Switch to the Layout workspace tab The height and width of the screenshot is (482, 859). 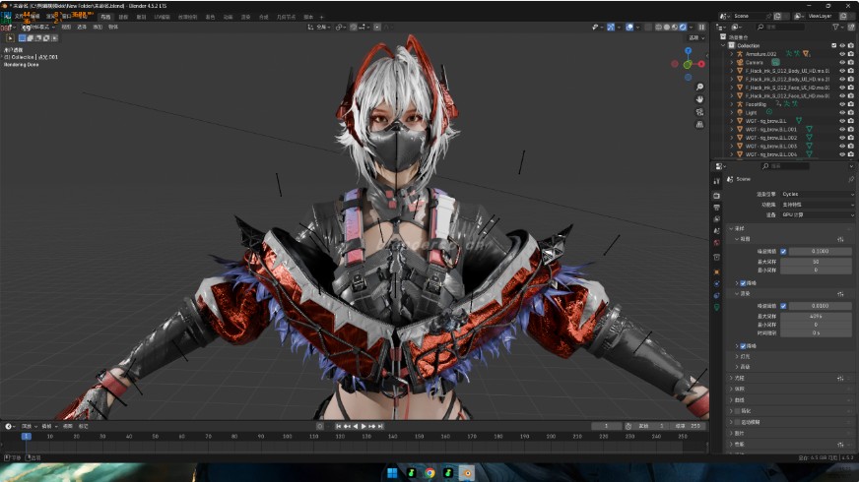105,16
